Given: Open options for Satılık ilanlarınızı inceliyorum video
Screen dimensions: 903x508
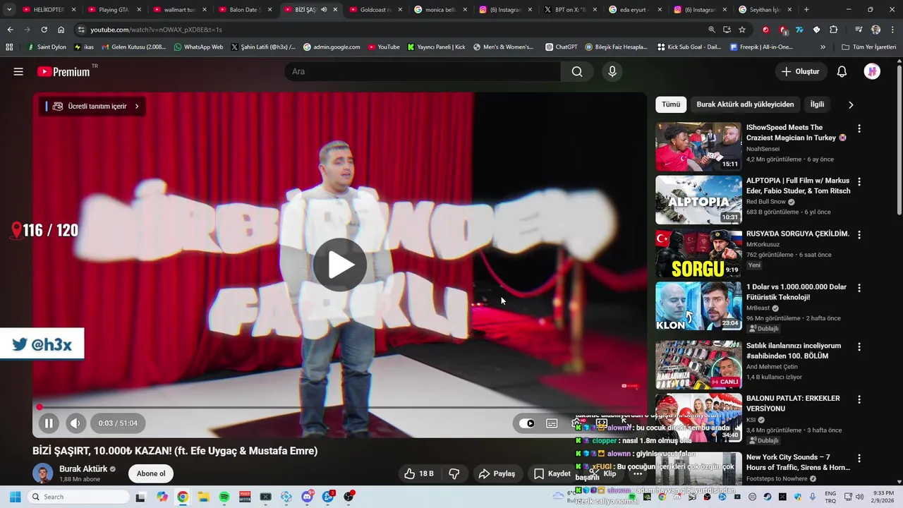Looking at the screenshot, I should [859, 346].
